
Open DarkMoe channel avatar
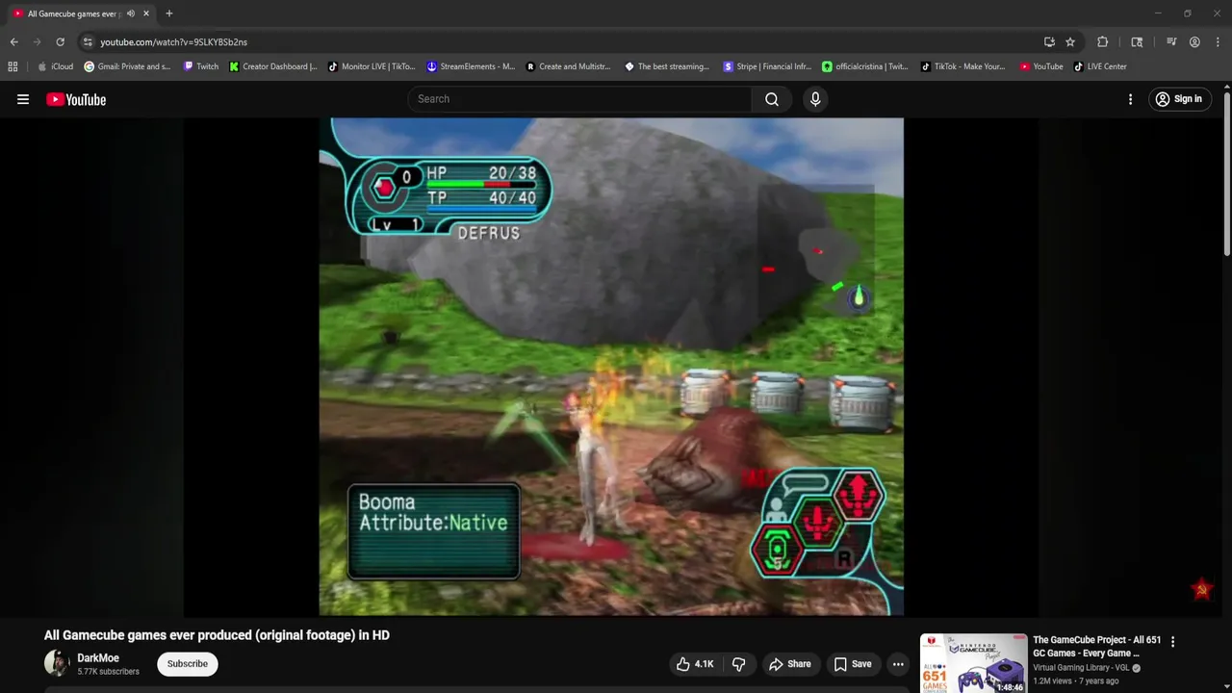coord(57,663)
